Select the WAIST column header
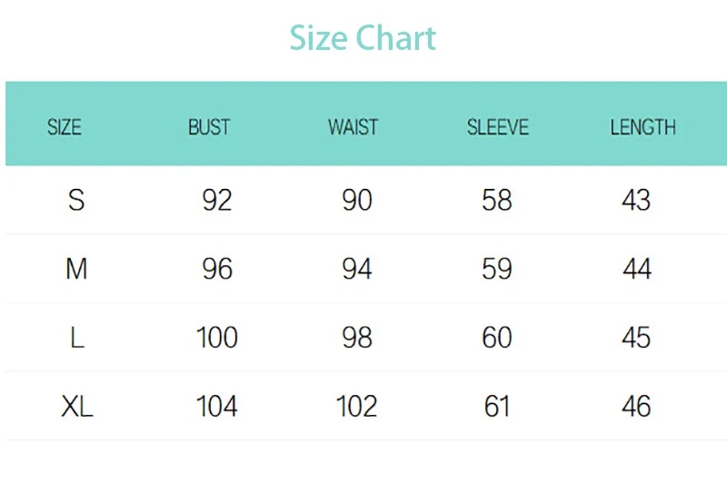727x483 pixels. pos(353,127)
